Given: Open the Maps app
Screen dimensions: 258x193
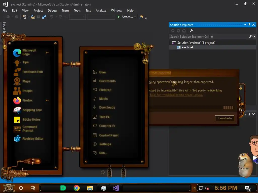Looking at the screenshot, I should (22, 81).
